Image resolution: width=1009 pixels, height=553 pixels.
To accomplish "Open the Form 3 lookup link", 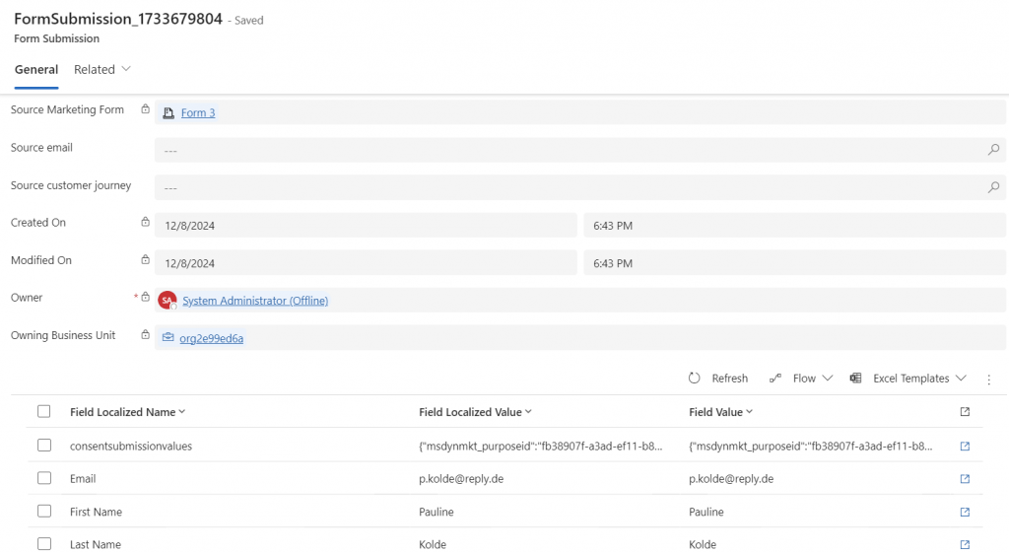I will pyautogui.click(x=197, y=112).
